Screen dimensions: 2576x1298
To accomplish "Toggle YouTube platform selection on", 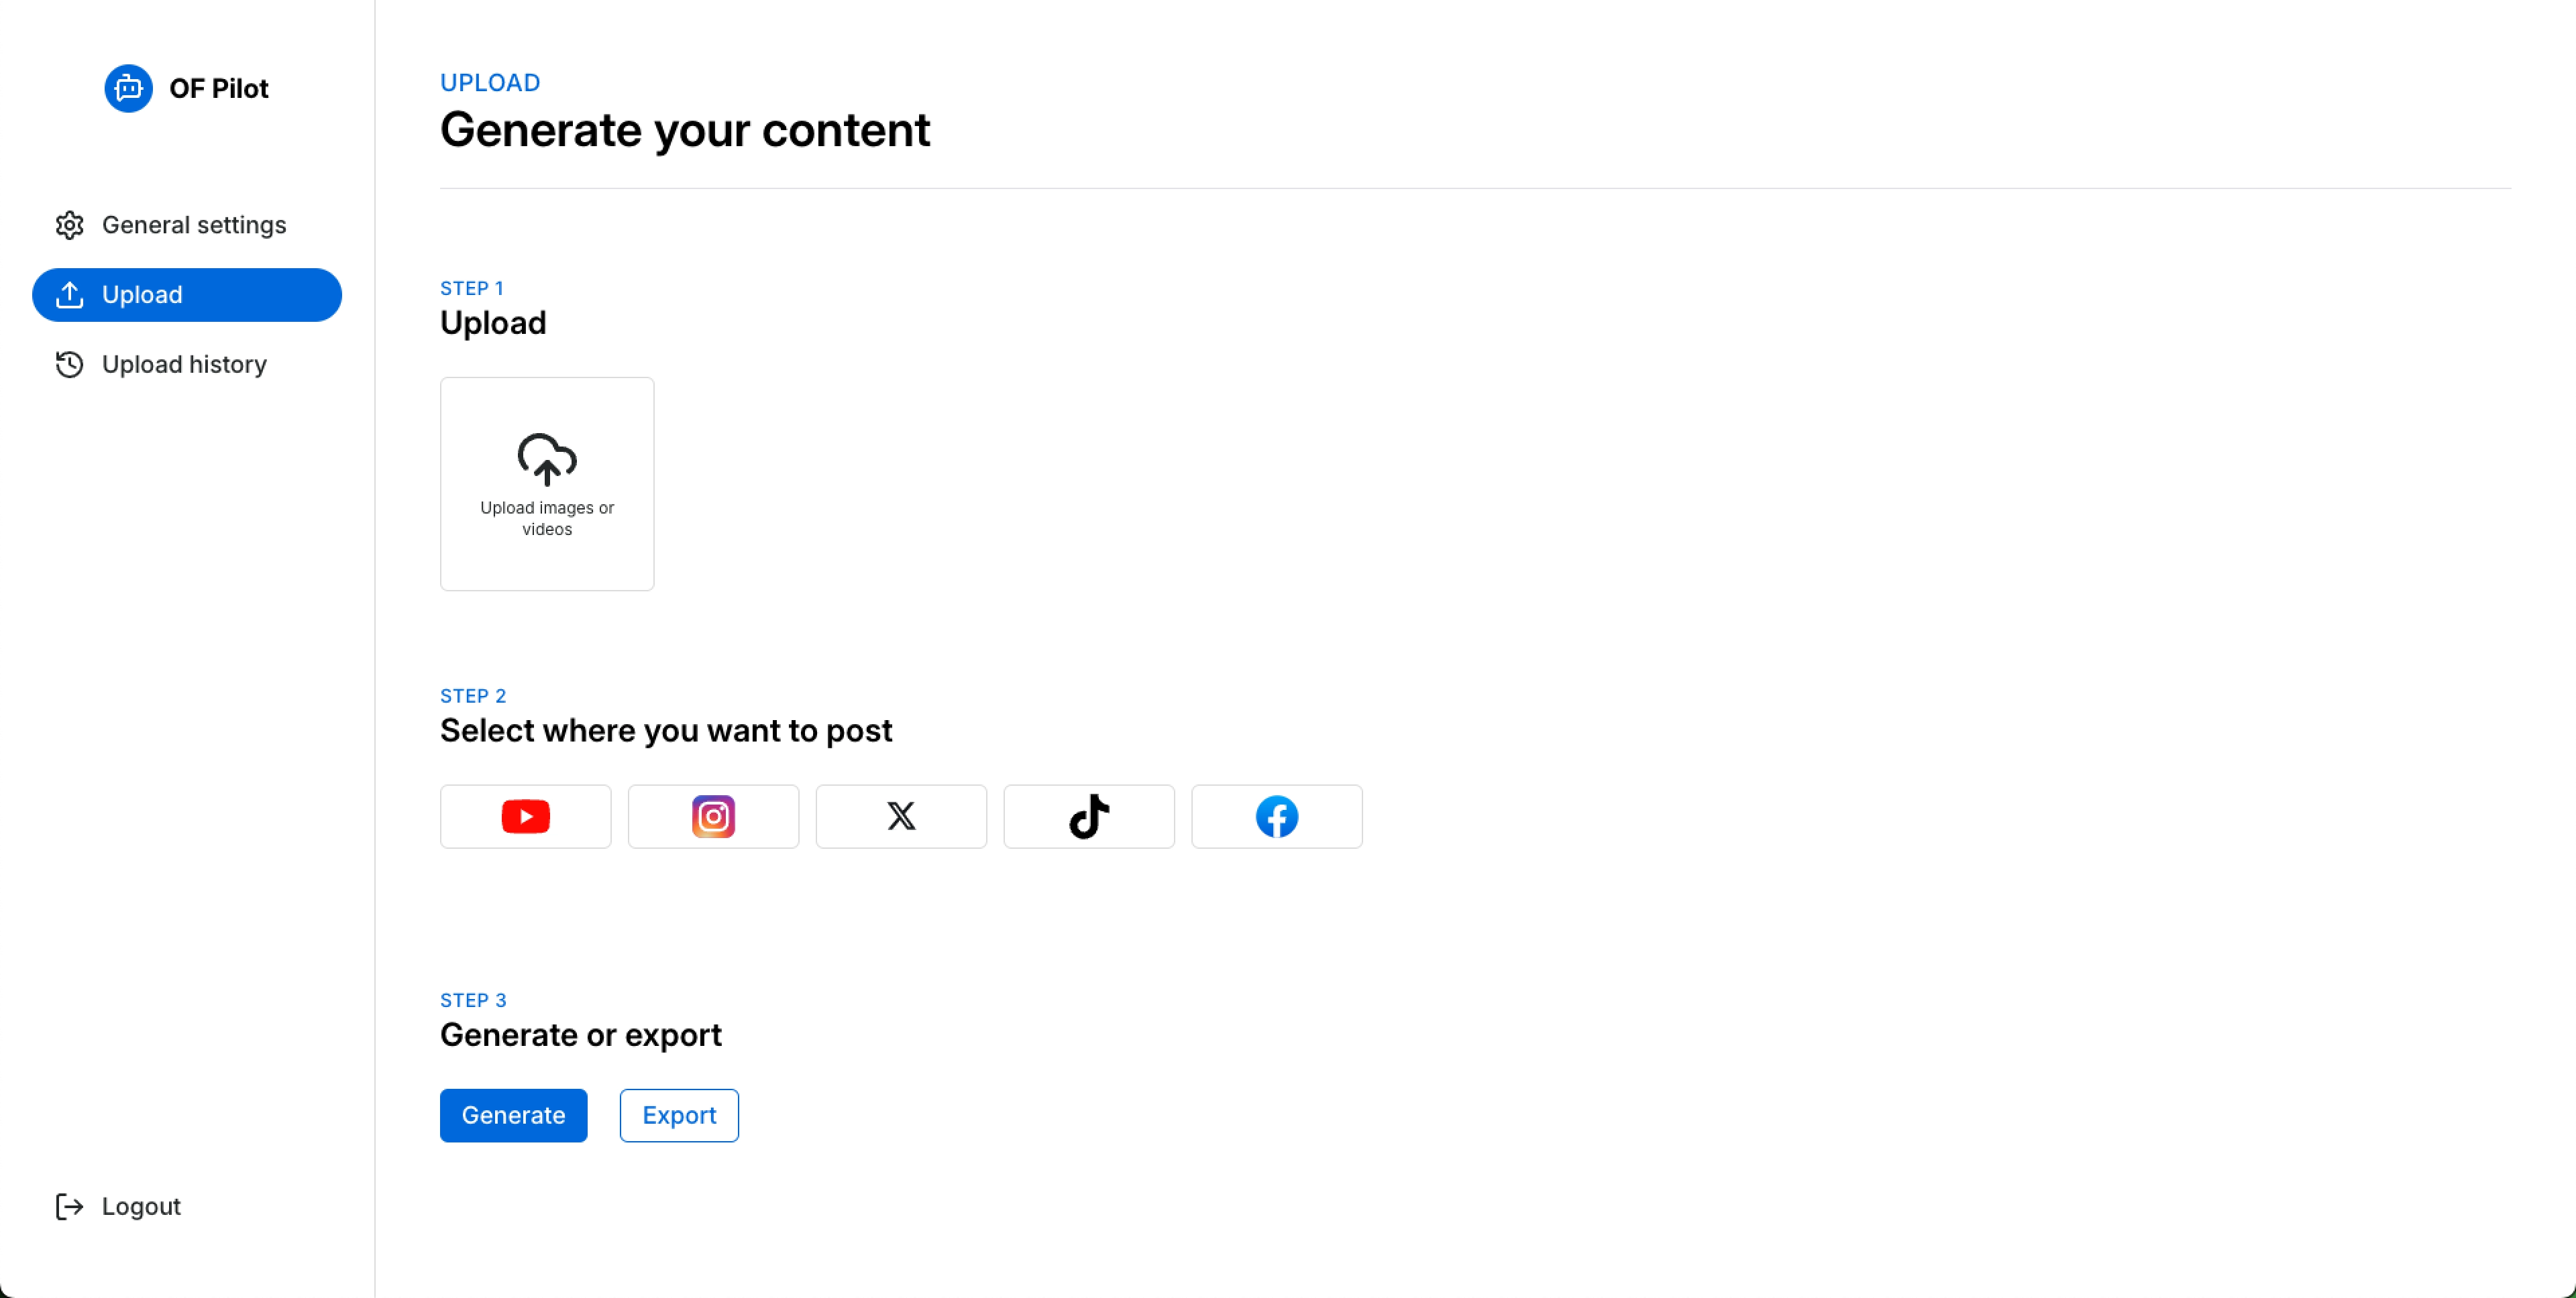I will pyautogui.click(x=525, y=816).
